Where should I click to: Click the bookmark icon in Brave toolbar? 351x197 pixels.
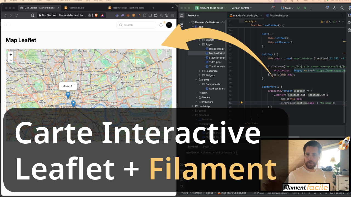click(33, 15)
